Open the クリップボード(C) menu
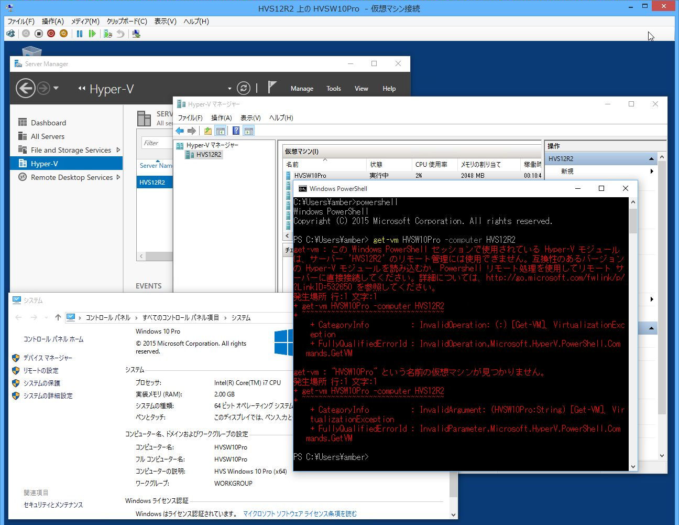 tap(127, 22)
